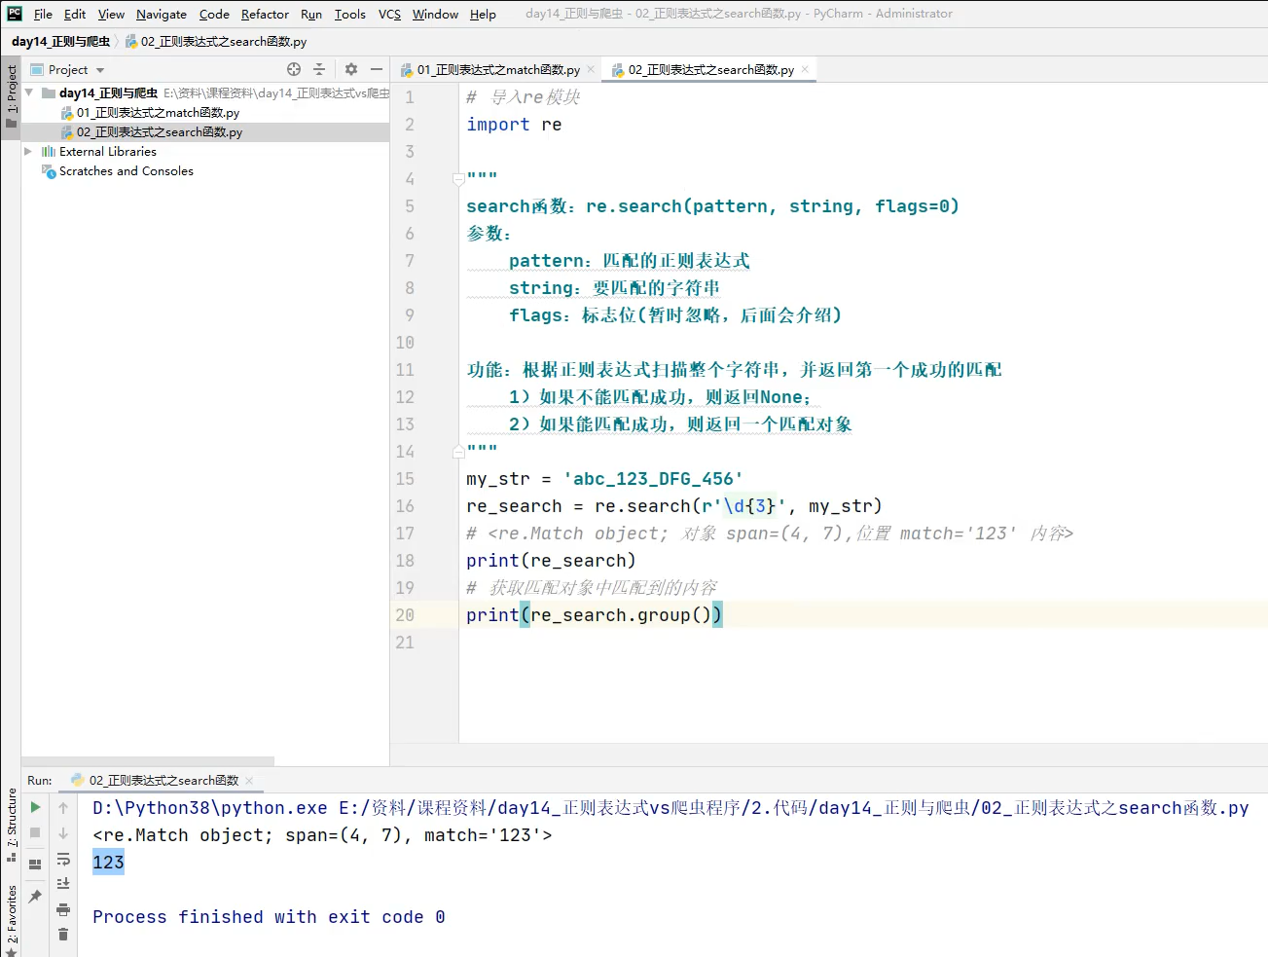
Task: Open the View menu
Action: point(111,14)
